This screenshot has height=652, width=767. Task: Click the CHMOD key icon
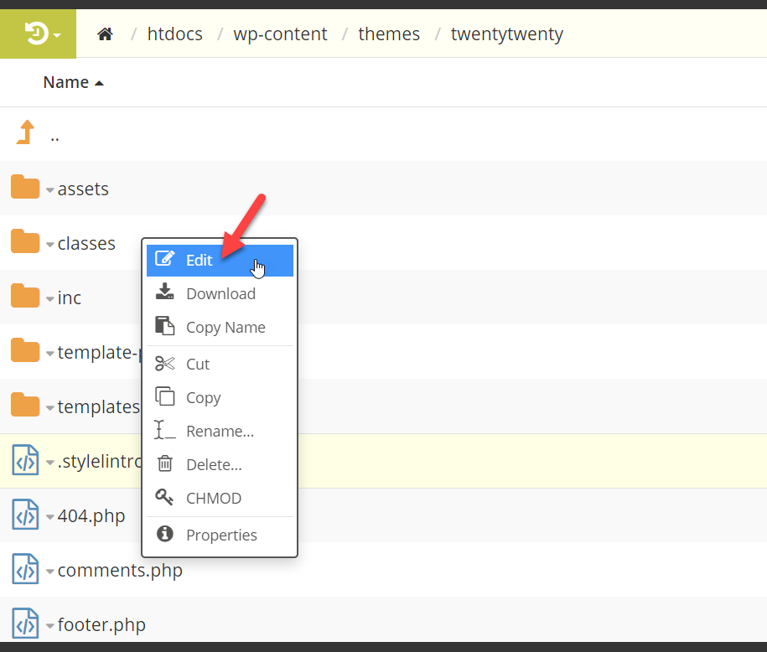coord(164,497)
